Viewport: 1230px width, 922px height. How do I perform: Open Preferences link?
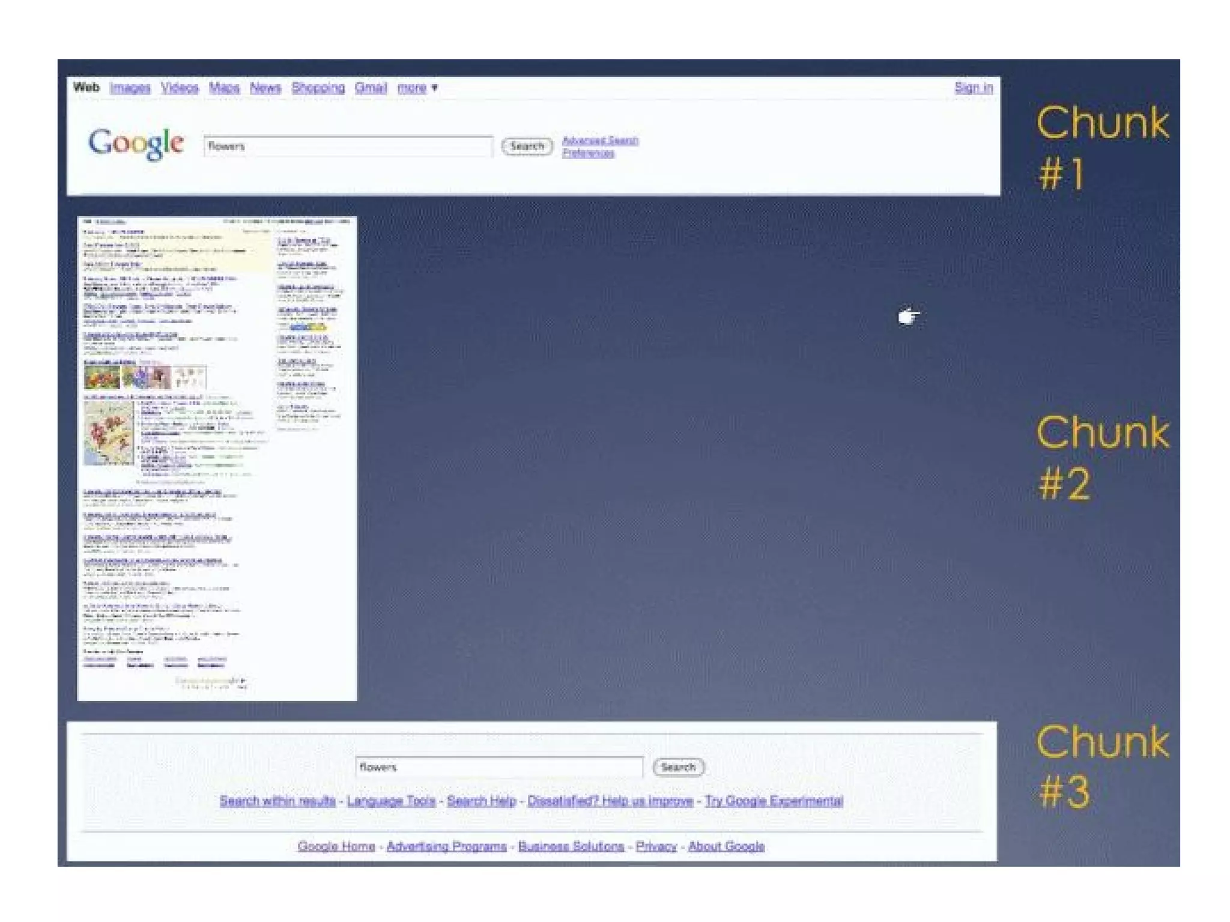click(588, 154)
